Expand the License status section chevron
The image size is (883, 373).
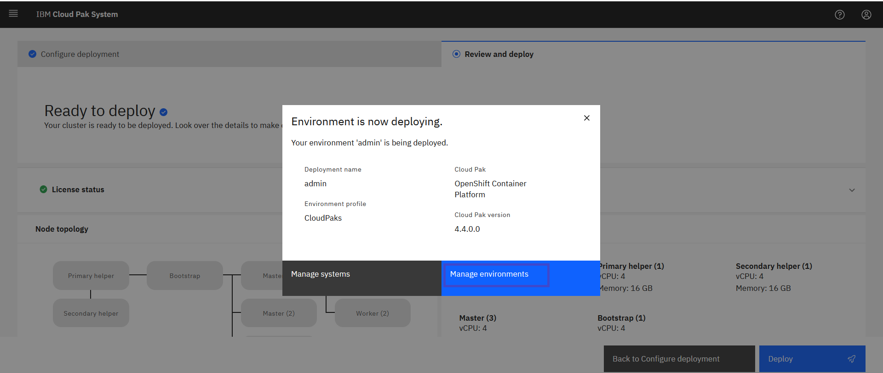pyautogui.click(x=852, y=190)
